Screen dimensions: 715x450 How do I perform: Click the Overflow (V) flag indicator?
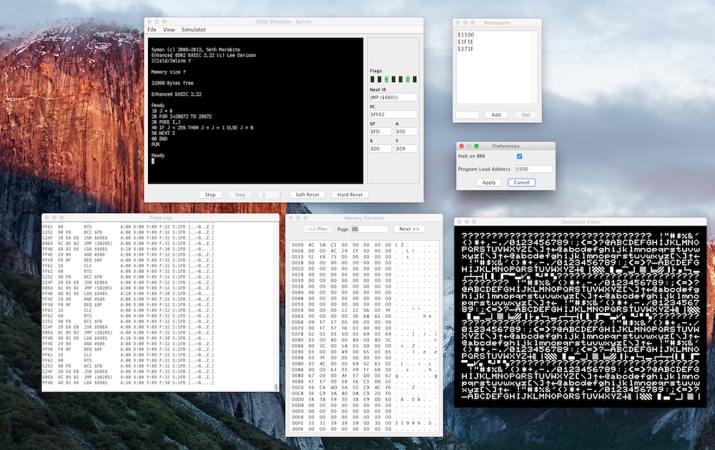[x=380, y=79]
